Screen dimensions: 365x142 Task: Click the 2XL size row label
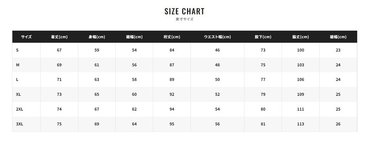click(20, 109)
